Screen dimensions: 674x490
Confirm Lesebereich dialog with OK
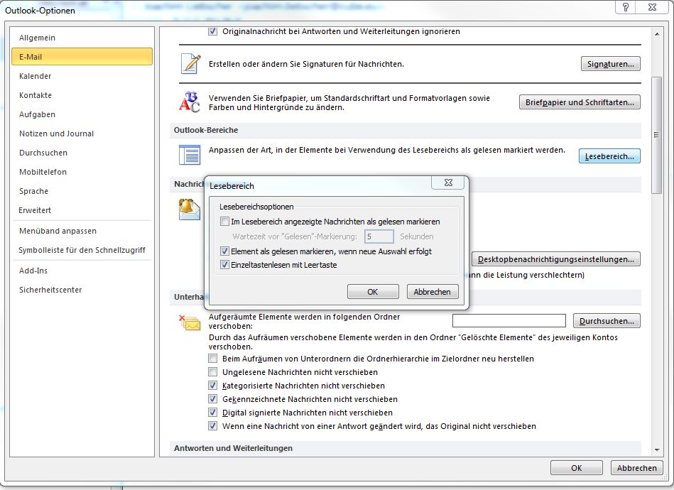tap(373, 292)
